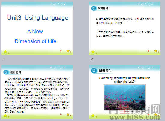Select slide 4 thumbnail with 新课导入 heading
Image resolution: width=165 pixels, height=121 pixels.
pos(125,92)
